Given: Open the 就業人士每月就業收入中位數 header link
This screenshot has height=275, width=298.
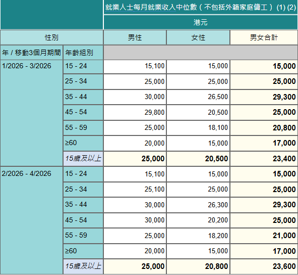Looking at the screenshot, I should (x=141, y=8).
